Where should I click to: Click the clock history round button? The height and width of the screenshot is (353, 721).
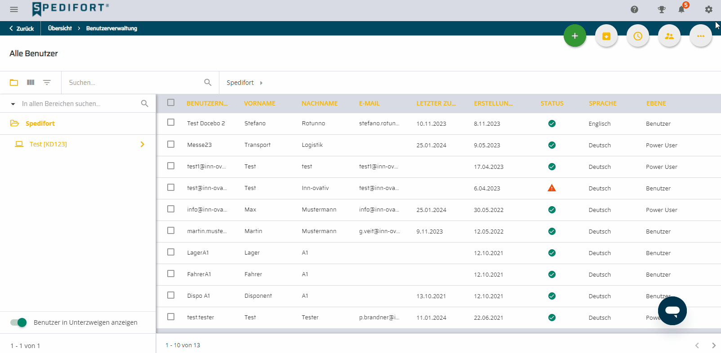tap(638, 36)
